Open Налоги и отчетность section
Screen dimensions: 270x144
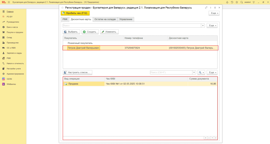click(x=15, y=63)
